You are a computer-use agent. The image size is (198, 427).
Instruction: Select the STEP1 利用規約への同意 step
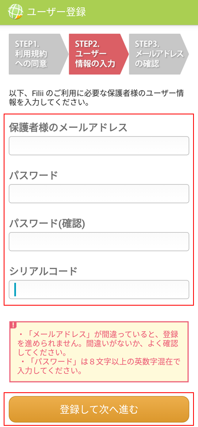tap(38, 54)
